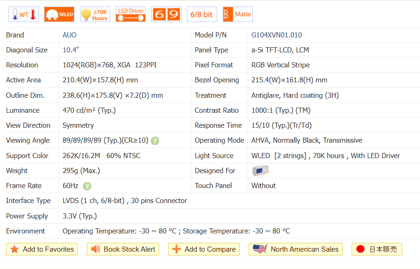Click the Book Stock Alert button
Screen dimensions: 420x269
click(x=123, y=249)
